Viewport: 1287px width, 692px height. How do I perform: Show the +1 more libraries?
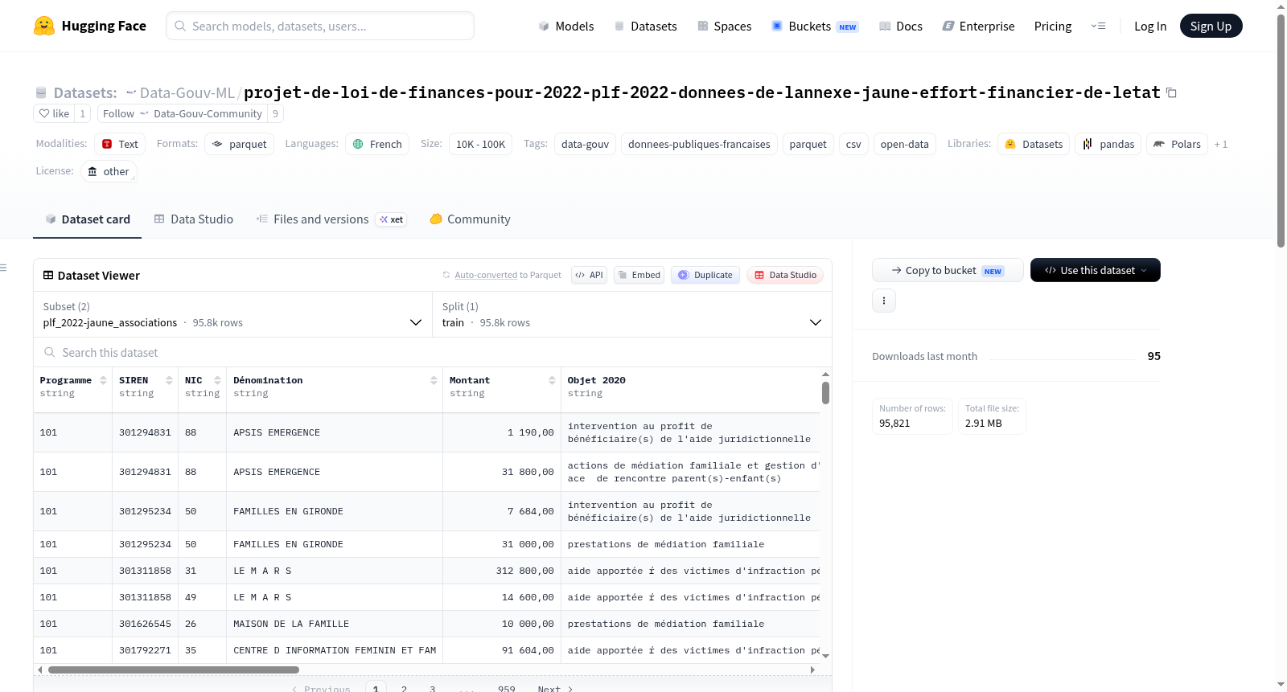pyautogui.click(x=1221, y=145)
